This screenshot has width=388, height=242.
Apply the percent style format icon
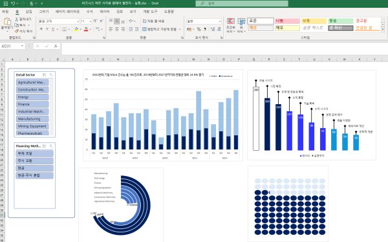[199, 29]
